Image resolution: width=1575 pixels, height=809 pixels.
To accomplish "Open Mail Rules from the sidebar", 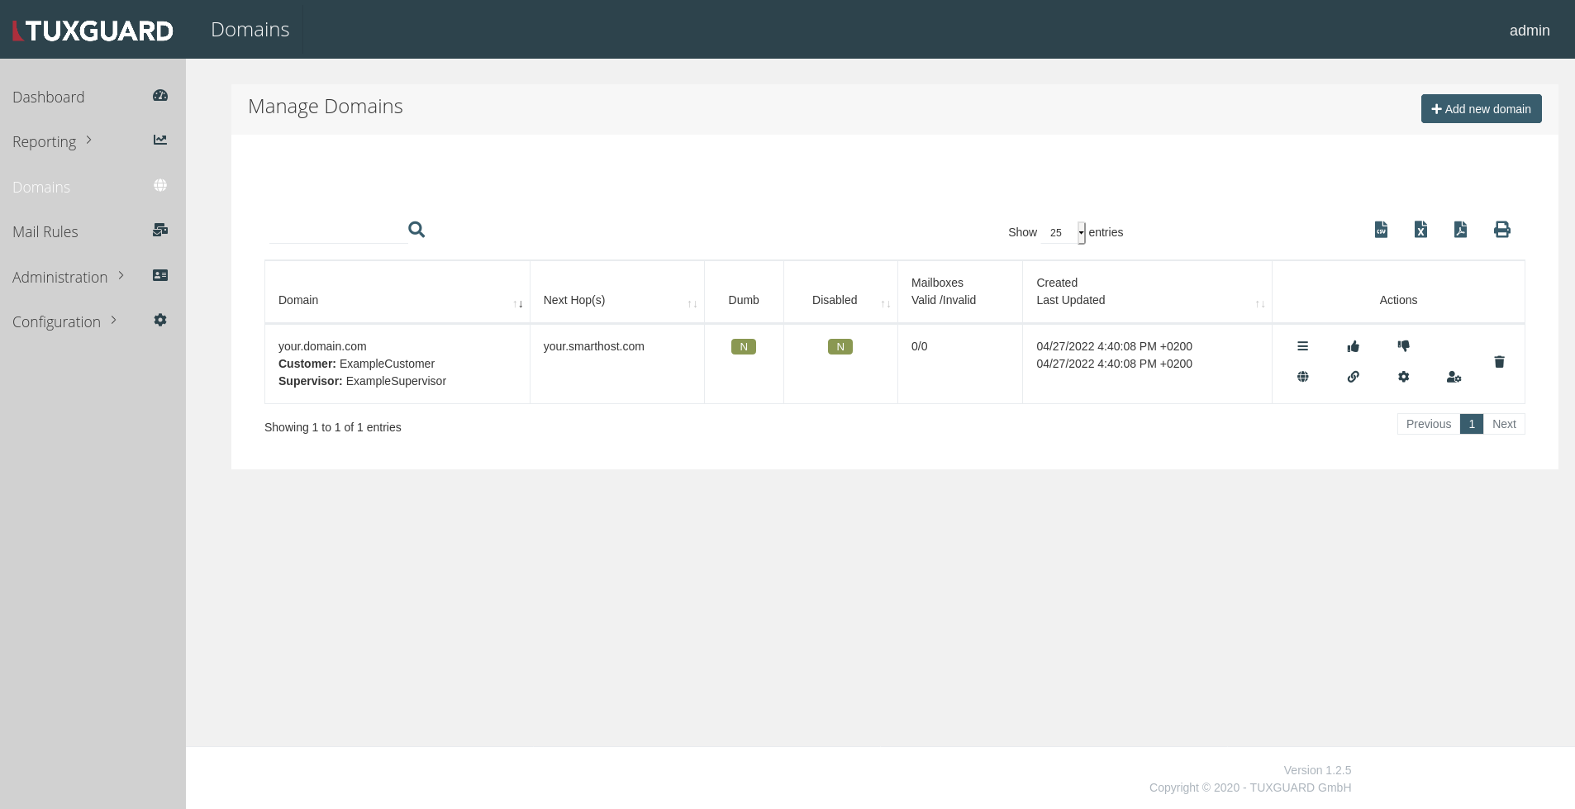I will (45, 231).
